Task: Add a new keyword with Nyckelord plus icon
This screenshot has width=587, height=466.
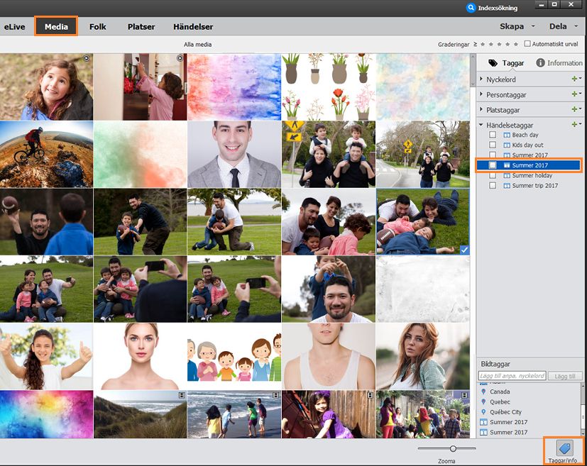Action: (x=574, y=79)
